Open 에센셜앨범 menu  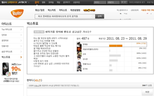click(75, 10)
